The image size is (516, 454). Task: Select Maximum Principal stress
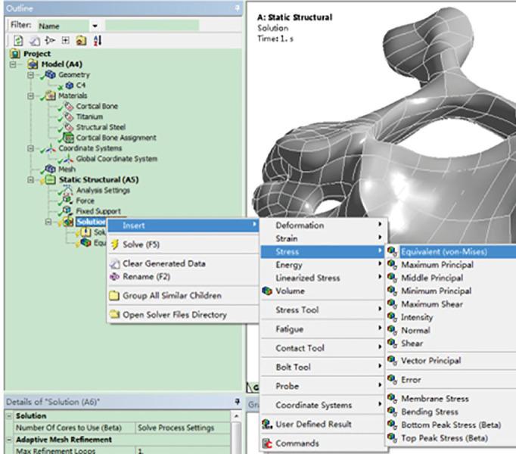point(452,265)
